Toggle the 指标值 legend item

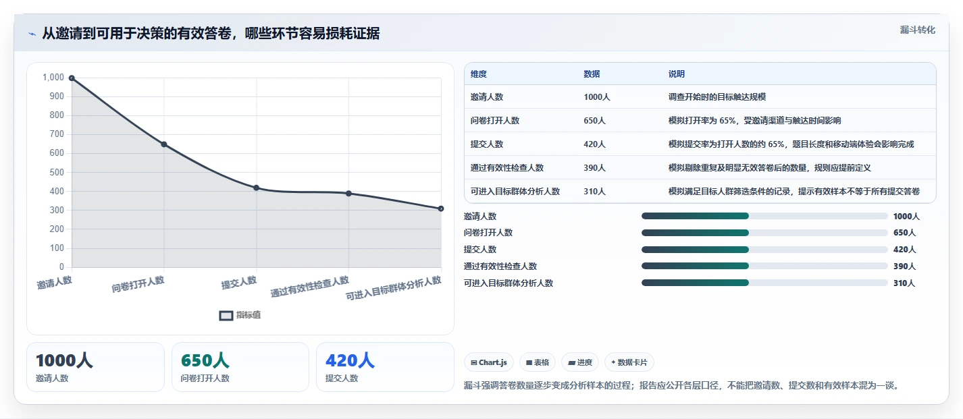240,315
